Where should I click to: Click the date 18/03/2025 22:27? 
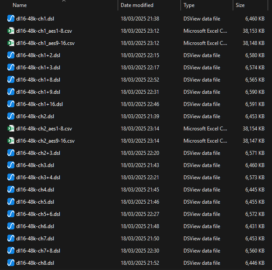(140, 214)
